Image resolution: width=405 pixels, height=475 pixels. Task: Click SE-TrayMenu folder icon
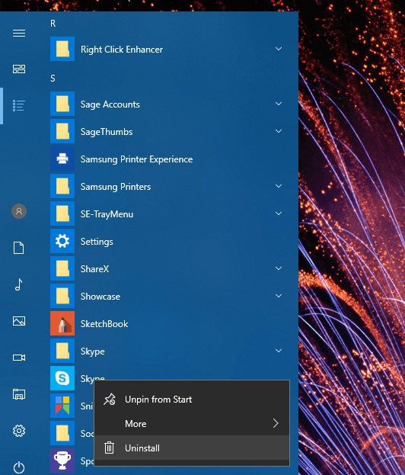click(x=62, y=213)
